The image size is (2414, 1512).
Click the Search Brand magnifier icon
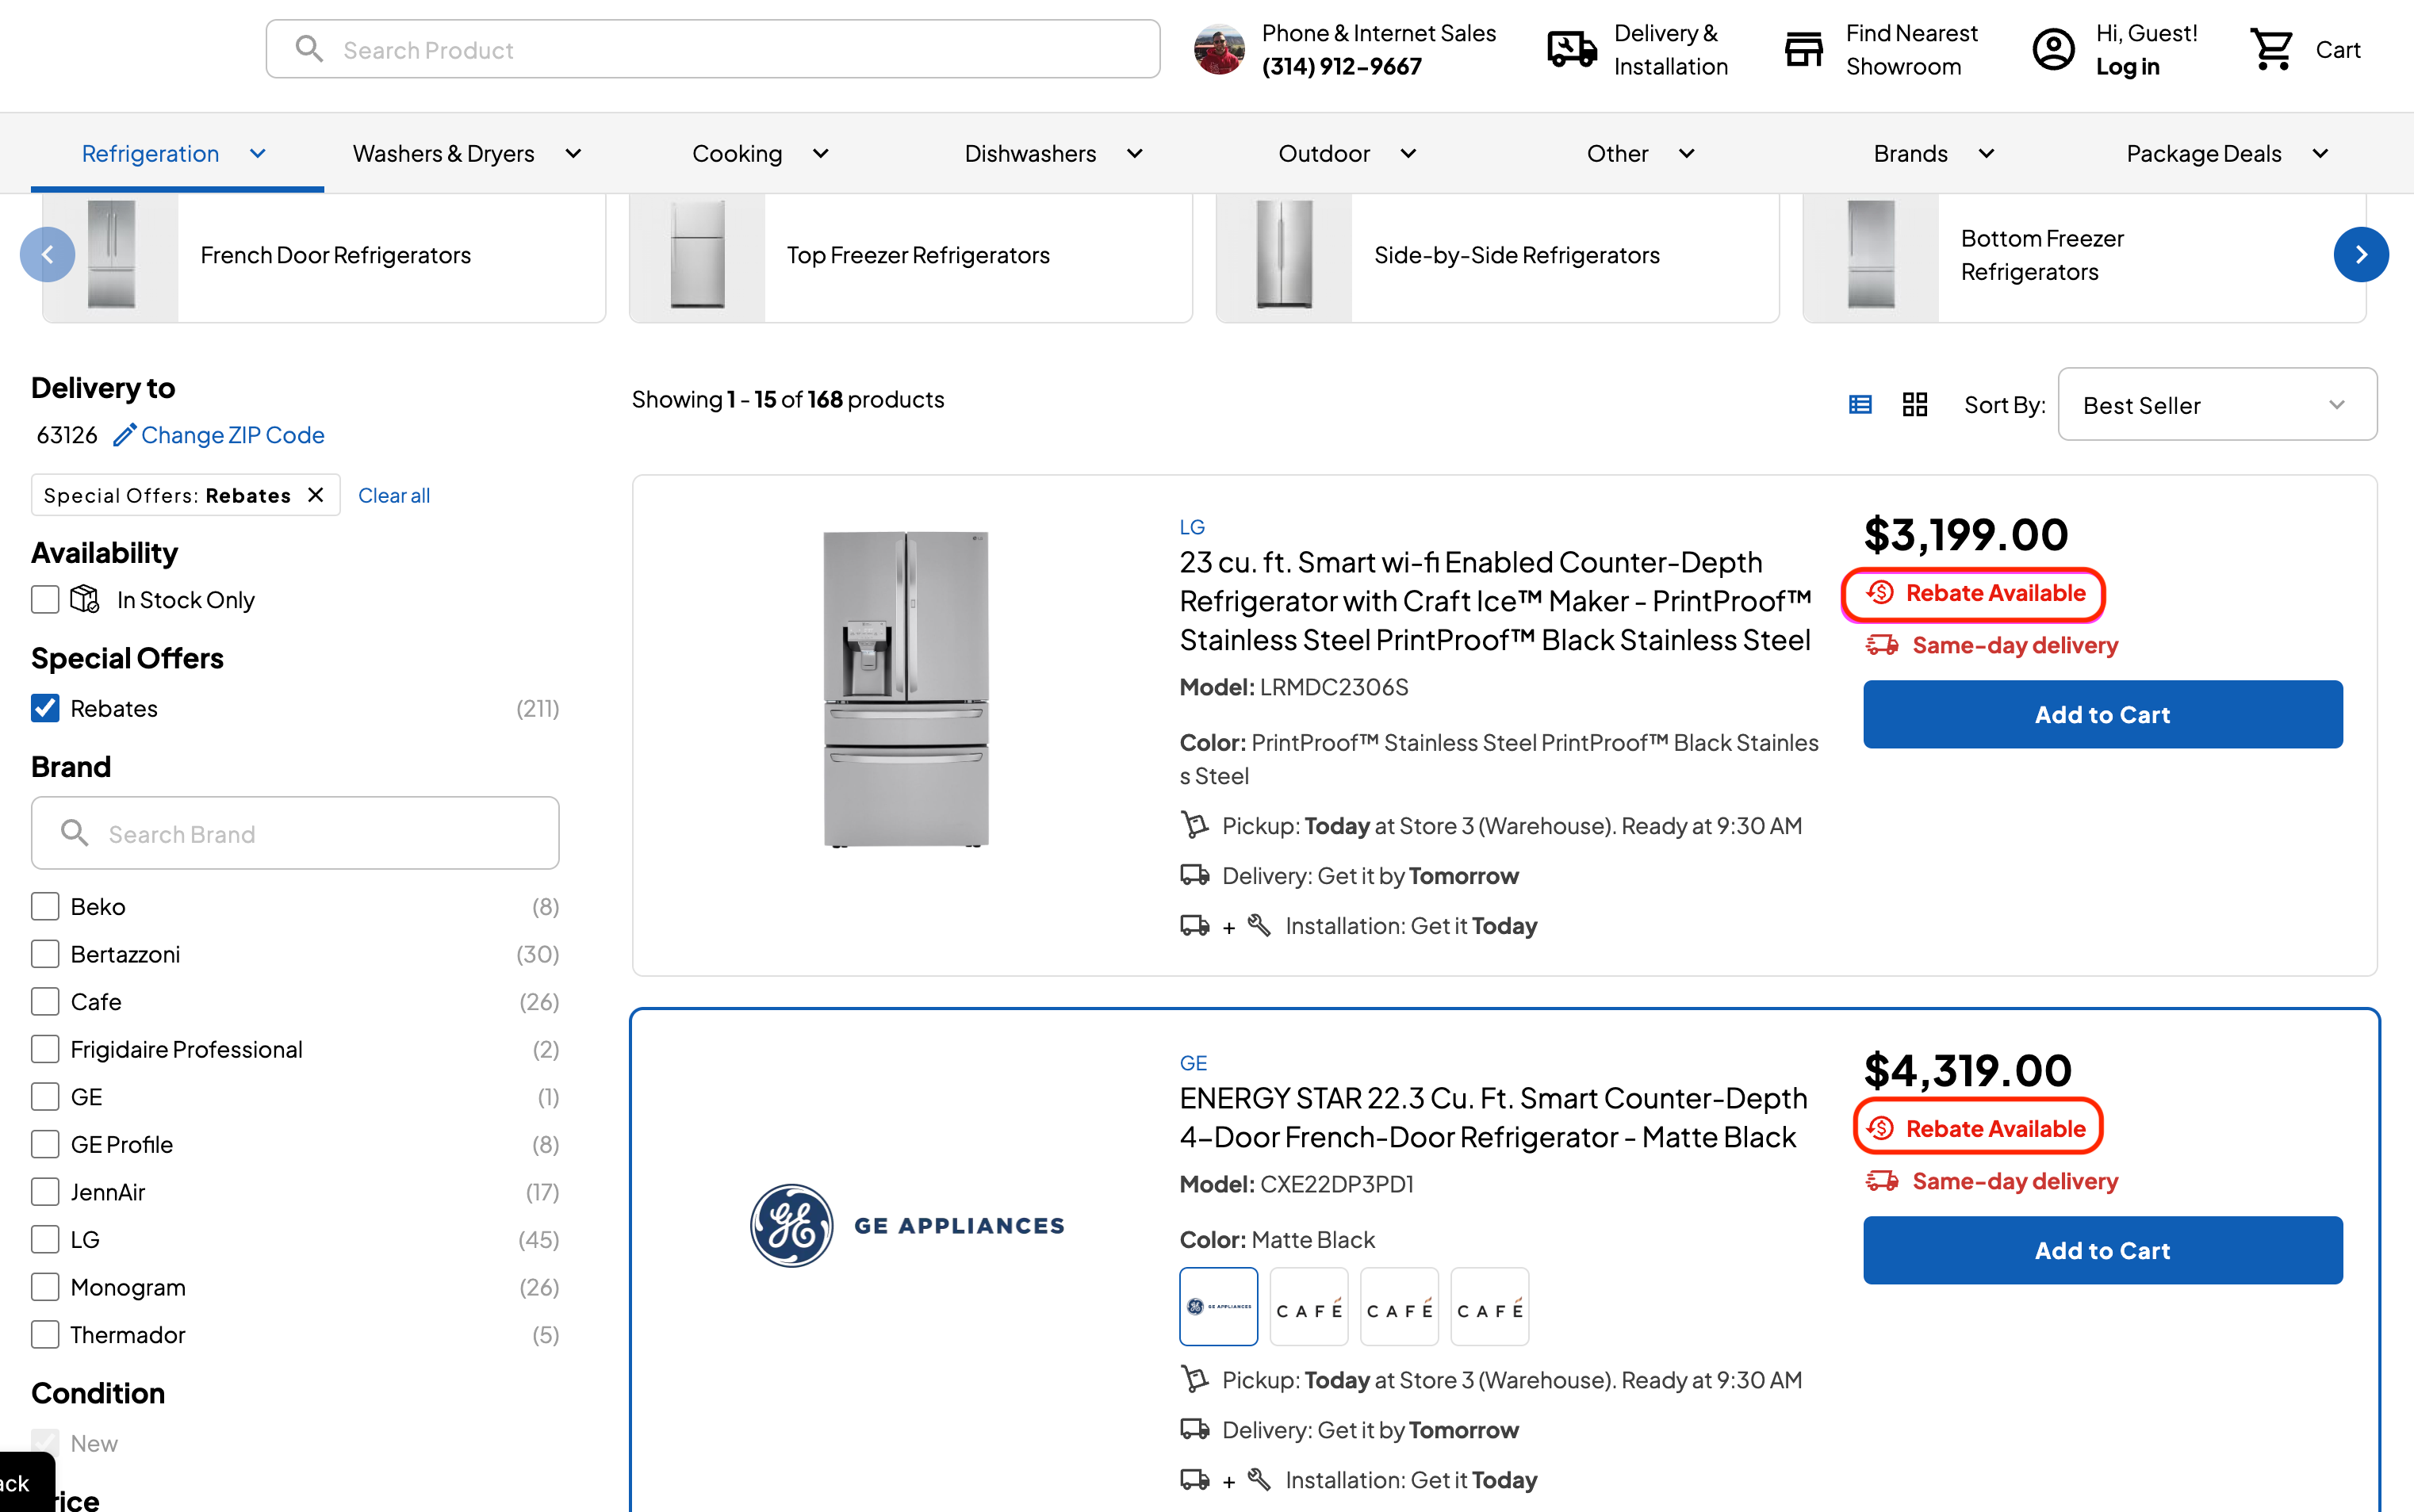[75, 833]
